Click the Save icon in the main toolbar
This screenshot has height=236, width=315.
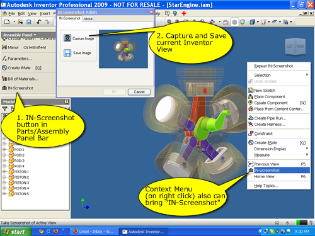pos(29,22)
